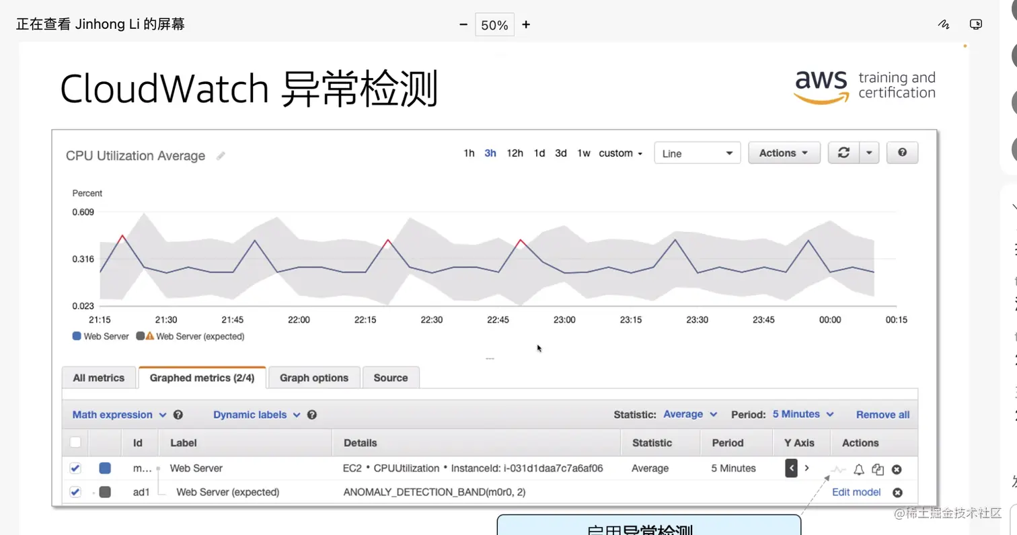This screenshot has width=1017, height=535.
Task: Click the pencil icon to rename the graph title
Action: [221, 156]
